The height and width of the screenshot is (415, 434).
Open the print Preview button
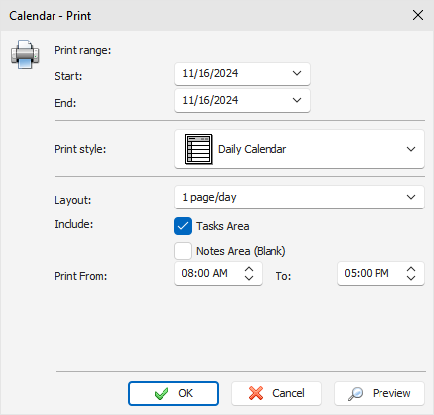[380, 393]
